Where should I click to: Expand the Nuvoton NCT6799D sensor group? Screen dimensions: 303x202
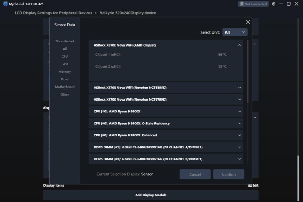pyautogui.click(x=166, y=99)
